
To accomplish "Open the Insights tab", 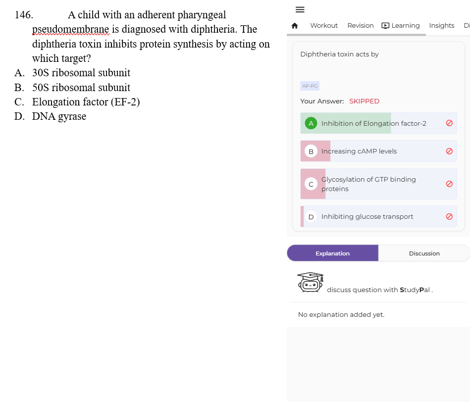I will (x=442, y=25).
